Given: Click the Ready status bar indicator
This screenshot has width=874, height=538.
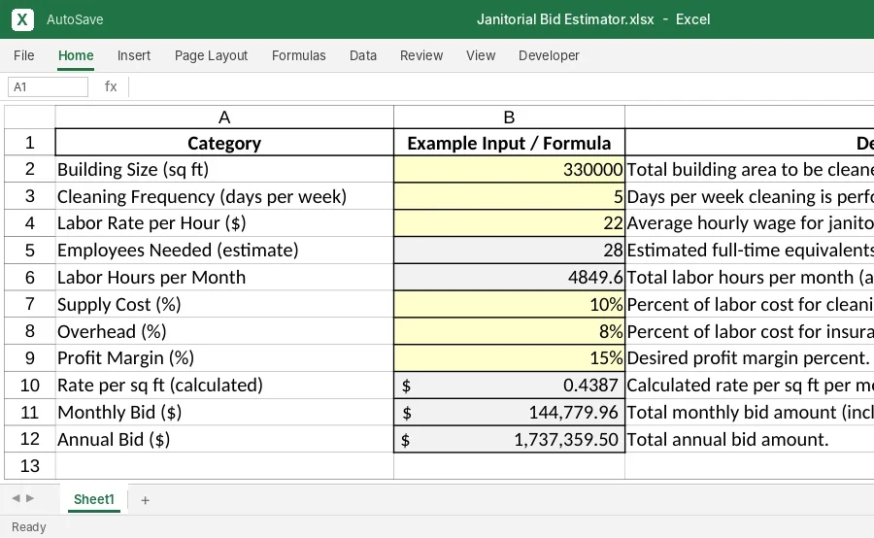Looking at the screenshot, I should click(x=29, y=527).
